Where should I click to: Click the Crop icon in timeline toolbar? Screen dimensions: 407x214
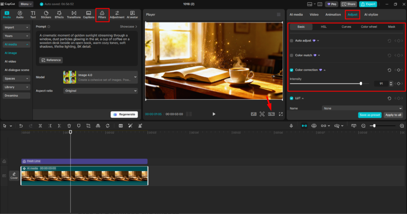click(88, 126)
